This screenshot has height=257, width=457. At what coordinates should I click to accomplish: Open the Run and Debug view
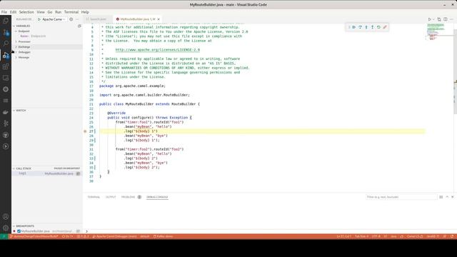tap(6, 55)
